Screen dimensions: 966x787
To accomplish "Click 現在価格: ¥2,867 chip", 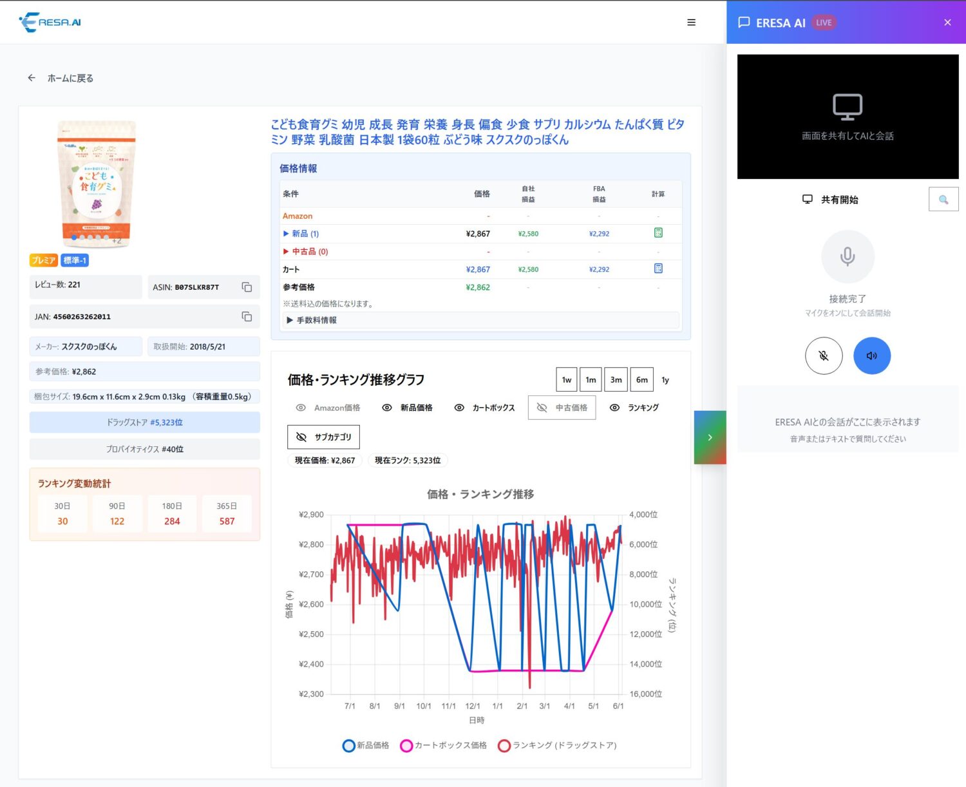I will coord(325,460).
